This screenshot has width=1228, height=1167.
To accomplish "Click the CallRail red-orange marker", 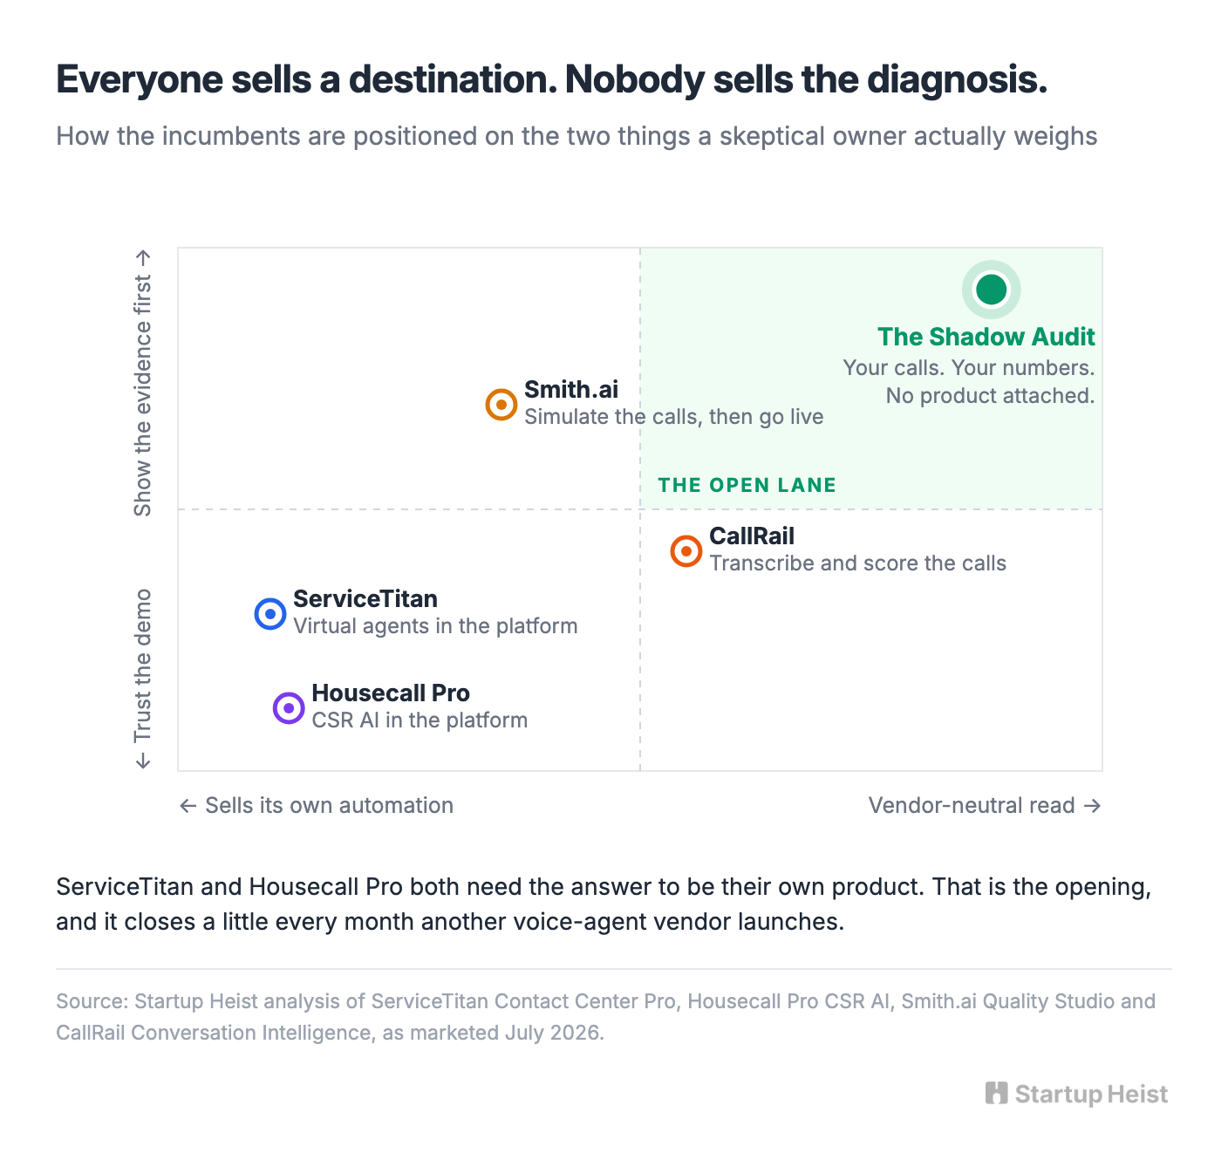I will [x=686, y=551].
